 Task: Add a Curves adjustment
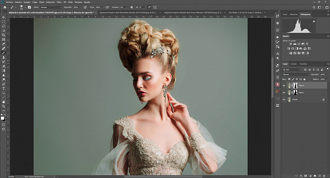point(299,44)
